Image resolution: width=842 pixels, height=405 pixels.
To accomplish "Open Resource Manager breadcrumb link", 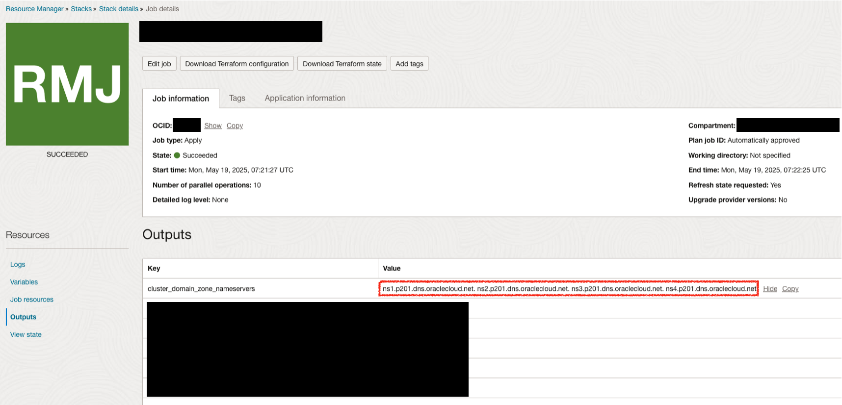I will [34, 9].
